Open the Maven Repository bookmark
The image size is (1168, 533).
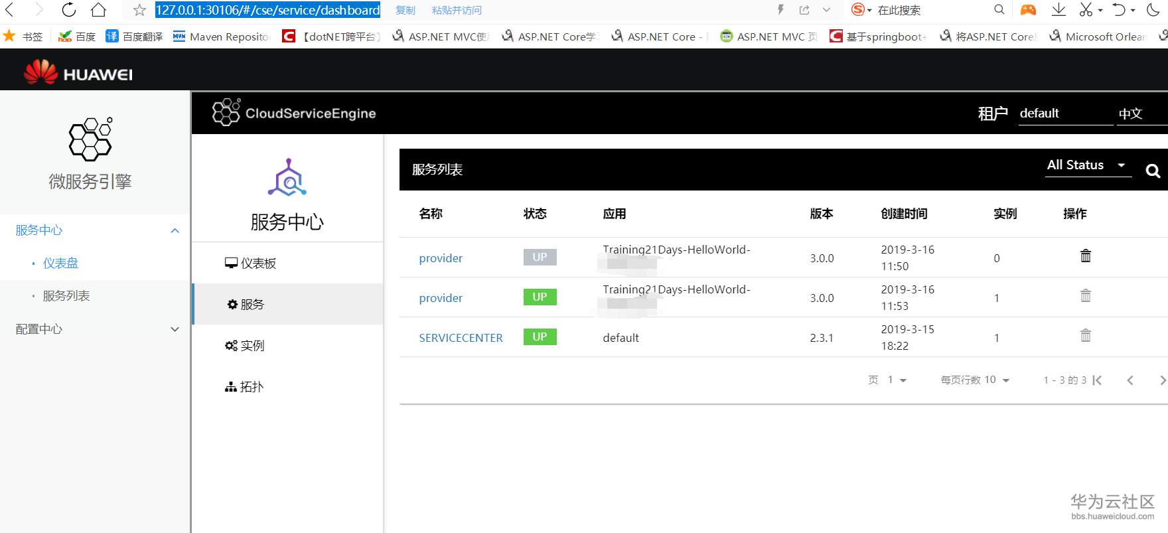pyautogui.click(x=222, y=37)
